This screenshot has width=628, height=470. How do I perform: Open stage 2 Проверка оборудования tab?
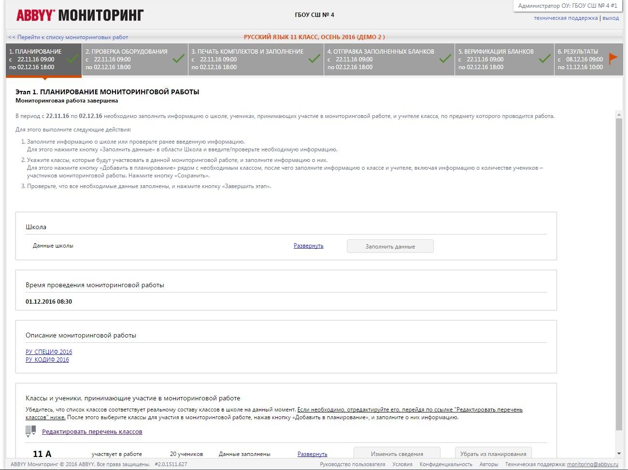(135, 59)
